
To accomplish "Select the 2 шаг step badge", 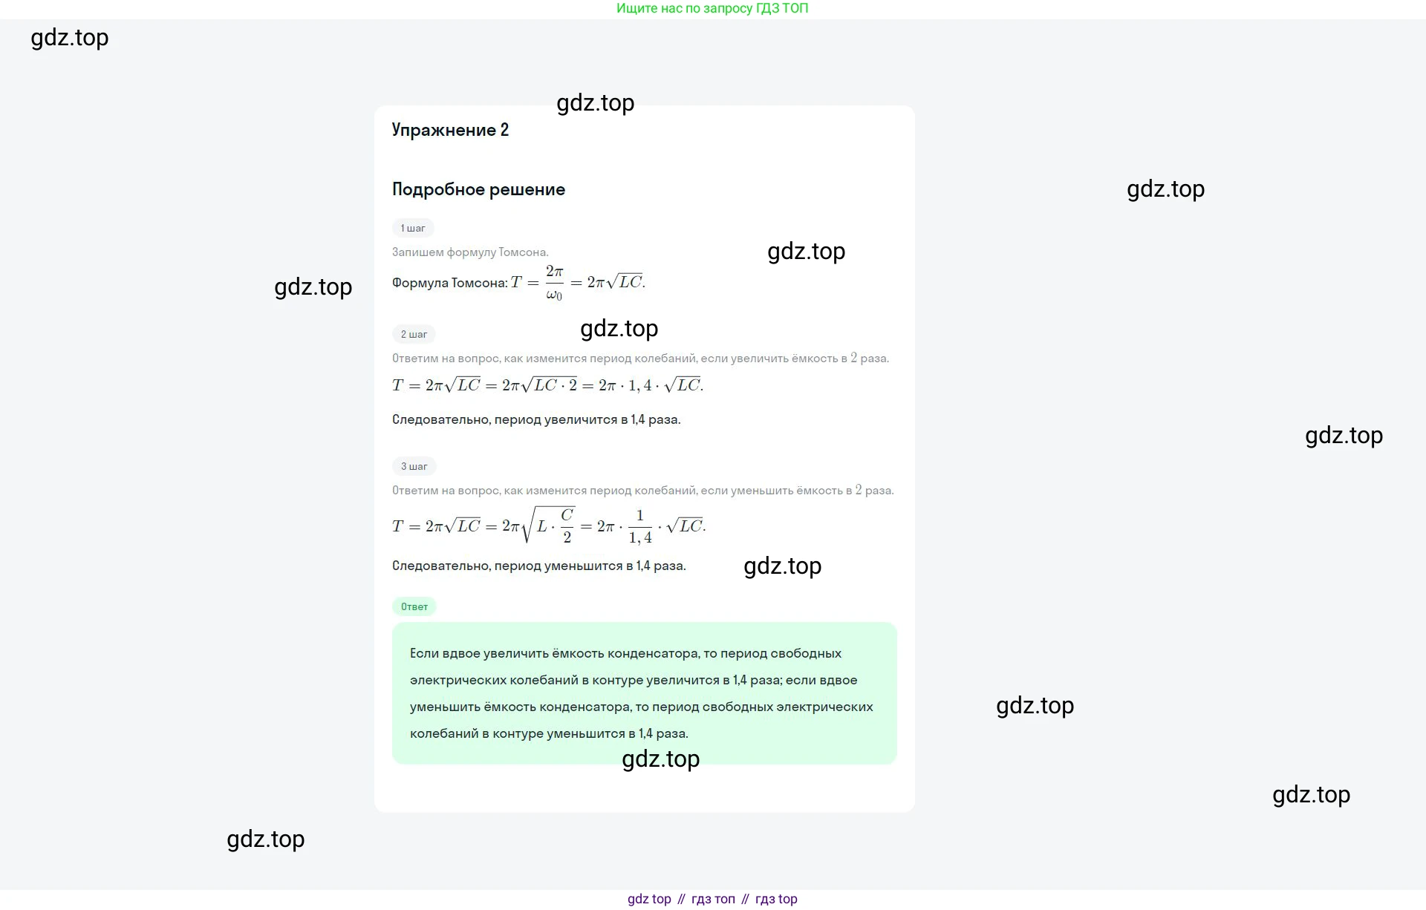I will (x=414, y=334).
